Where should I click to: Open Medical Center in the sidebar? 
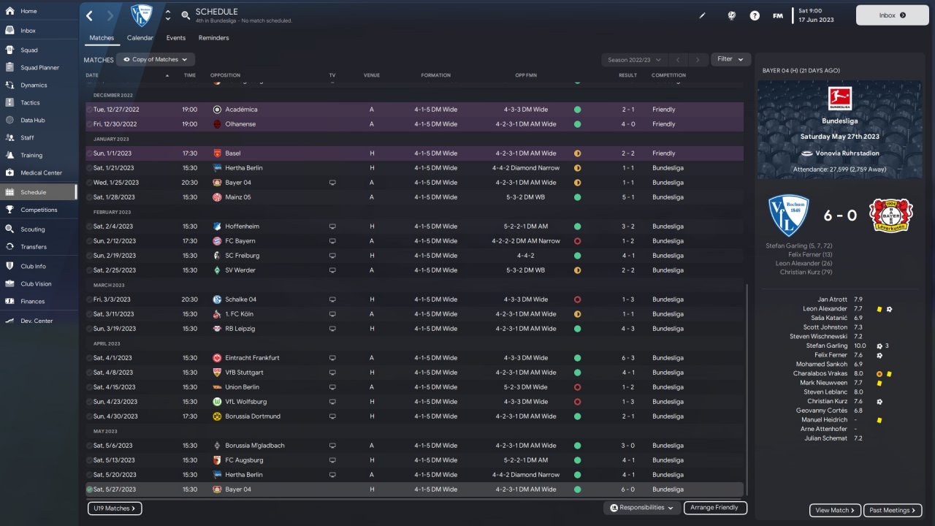[41, 173]
